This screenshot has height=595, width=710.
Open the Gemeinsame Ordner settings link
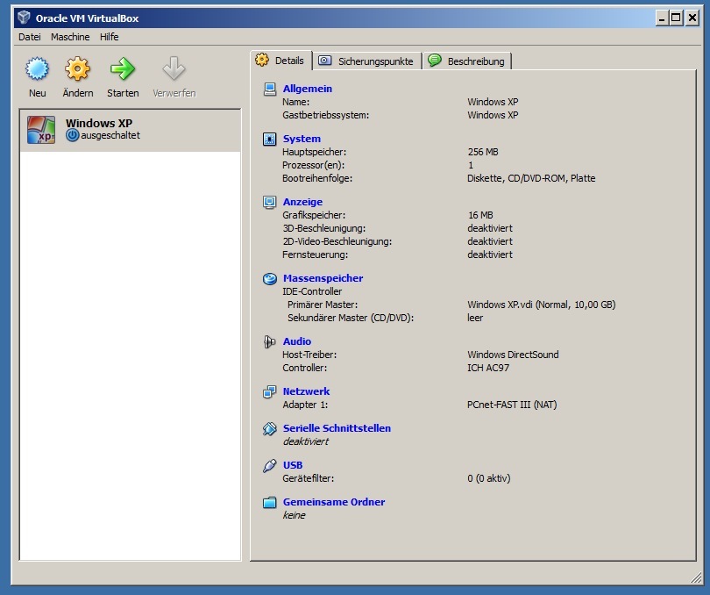pos(334,502)
